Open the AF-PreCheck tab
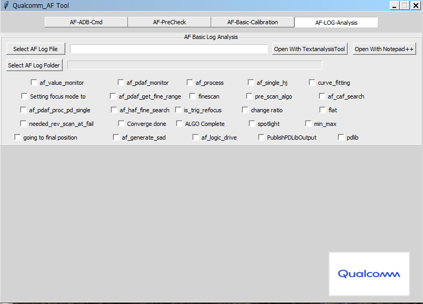423x304 pixels. tap(169, 22)
